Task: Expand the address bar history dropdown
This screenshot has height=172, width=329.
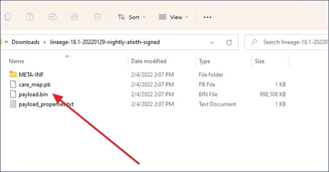Action: pos(212,42)
